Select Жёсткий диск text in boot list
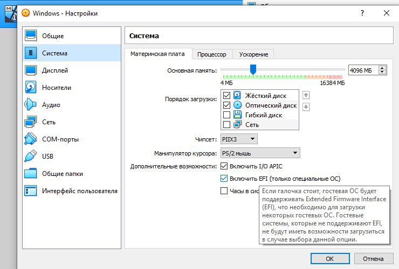Screen dimensions: 399x269 [x=266, y=96]
